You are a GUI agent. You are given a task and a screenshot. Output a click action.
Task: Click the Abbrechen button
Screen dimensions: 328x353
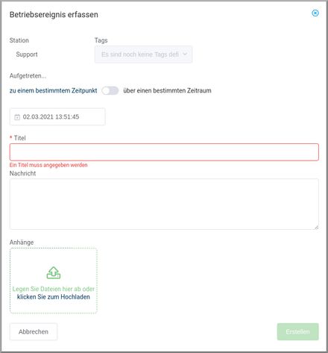(34, 331)
